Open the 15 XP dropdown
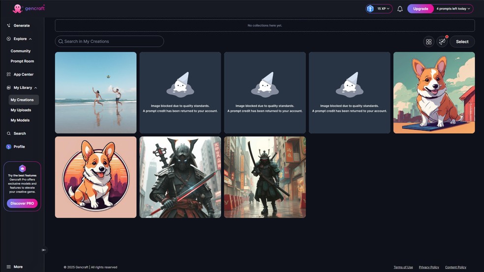484x272 pixels. click(x=379, y=9)
